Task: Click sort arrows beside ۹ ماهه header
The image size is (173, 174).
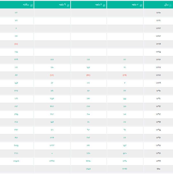Action: (68, 5)
